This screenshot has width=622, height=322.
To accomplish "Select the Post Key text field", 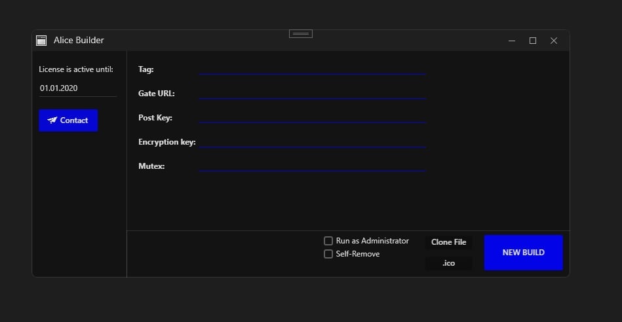I will (313, 116).
